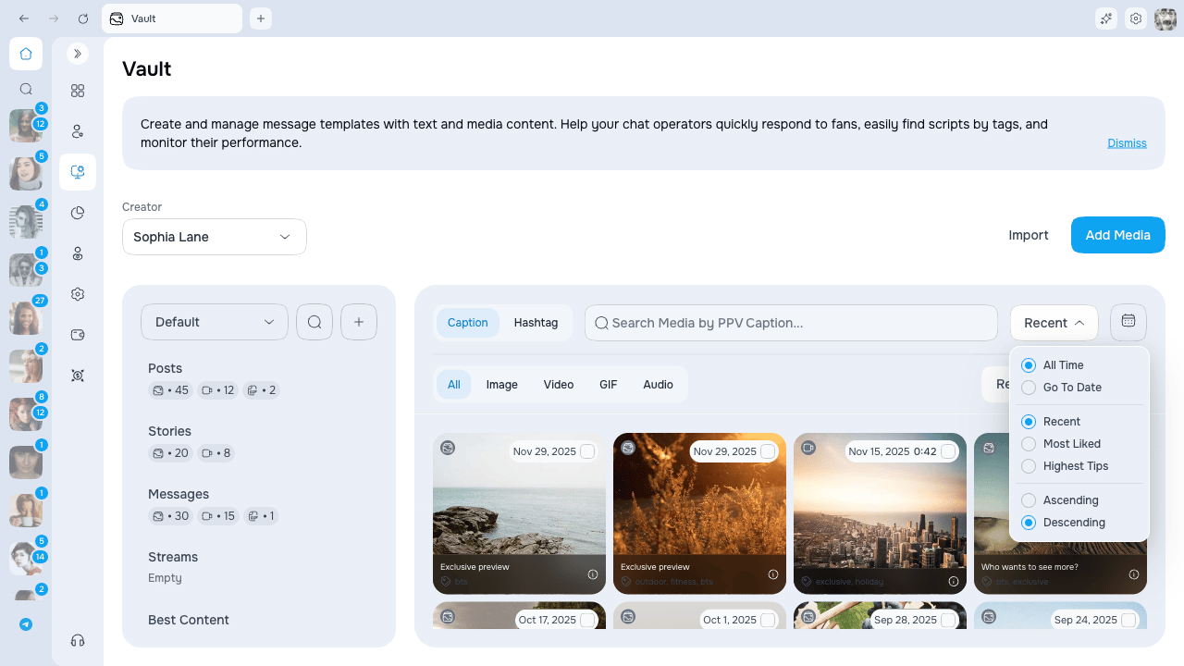Expand the sidebar with the double-chevron icon
This screenshot has height=666, width=1184.
78,54
